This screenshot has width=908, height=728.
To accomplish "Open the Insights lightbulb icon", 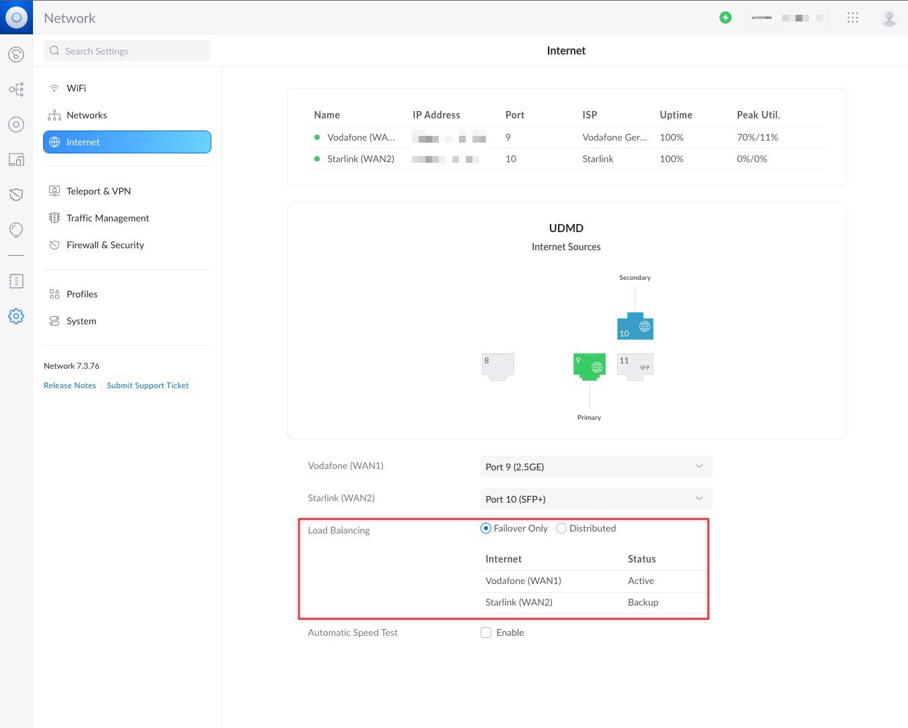I will coord(16,230).
